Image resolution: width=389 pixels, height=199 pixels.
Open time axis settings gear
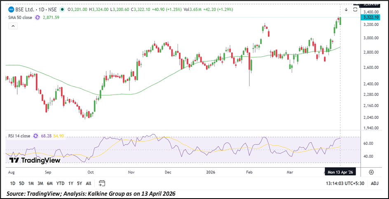(x=371, y=172)
